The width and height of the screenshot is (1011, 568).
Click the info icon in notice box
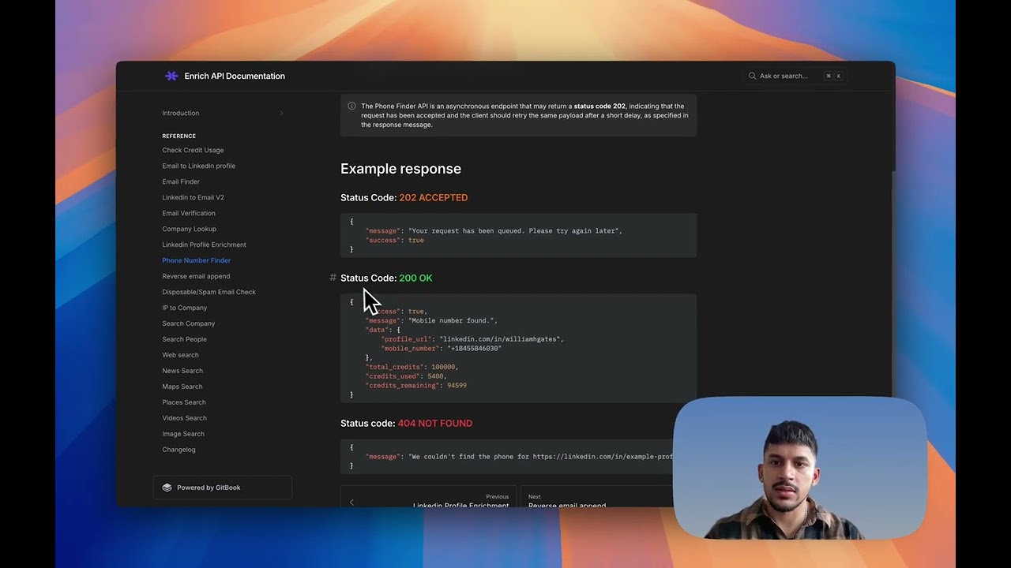tap(351, 106)
